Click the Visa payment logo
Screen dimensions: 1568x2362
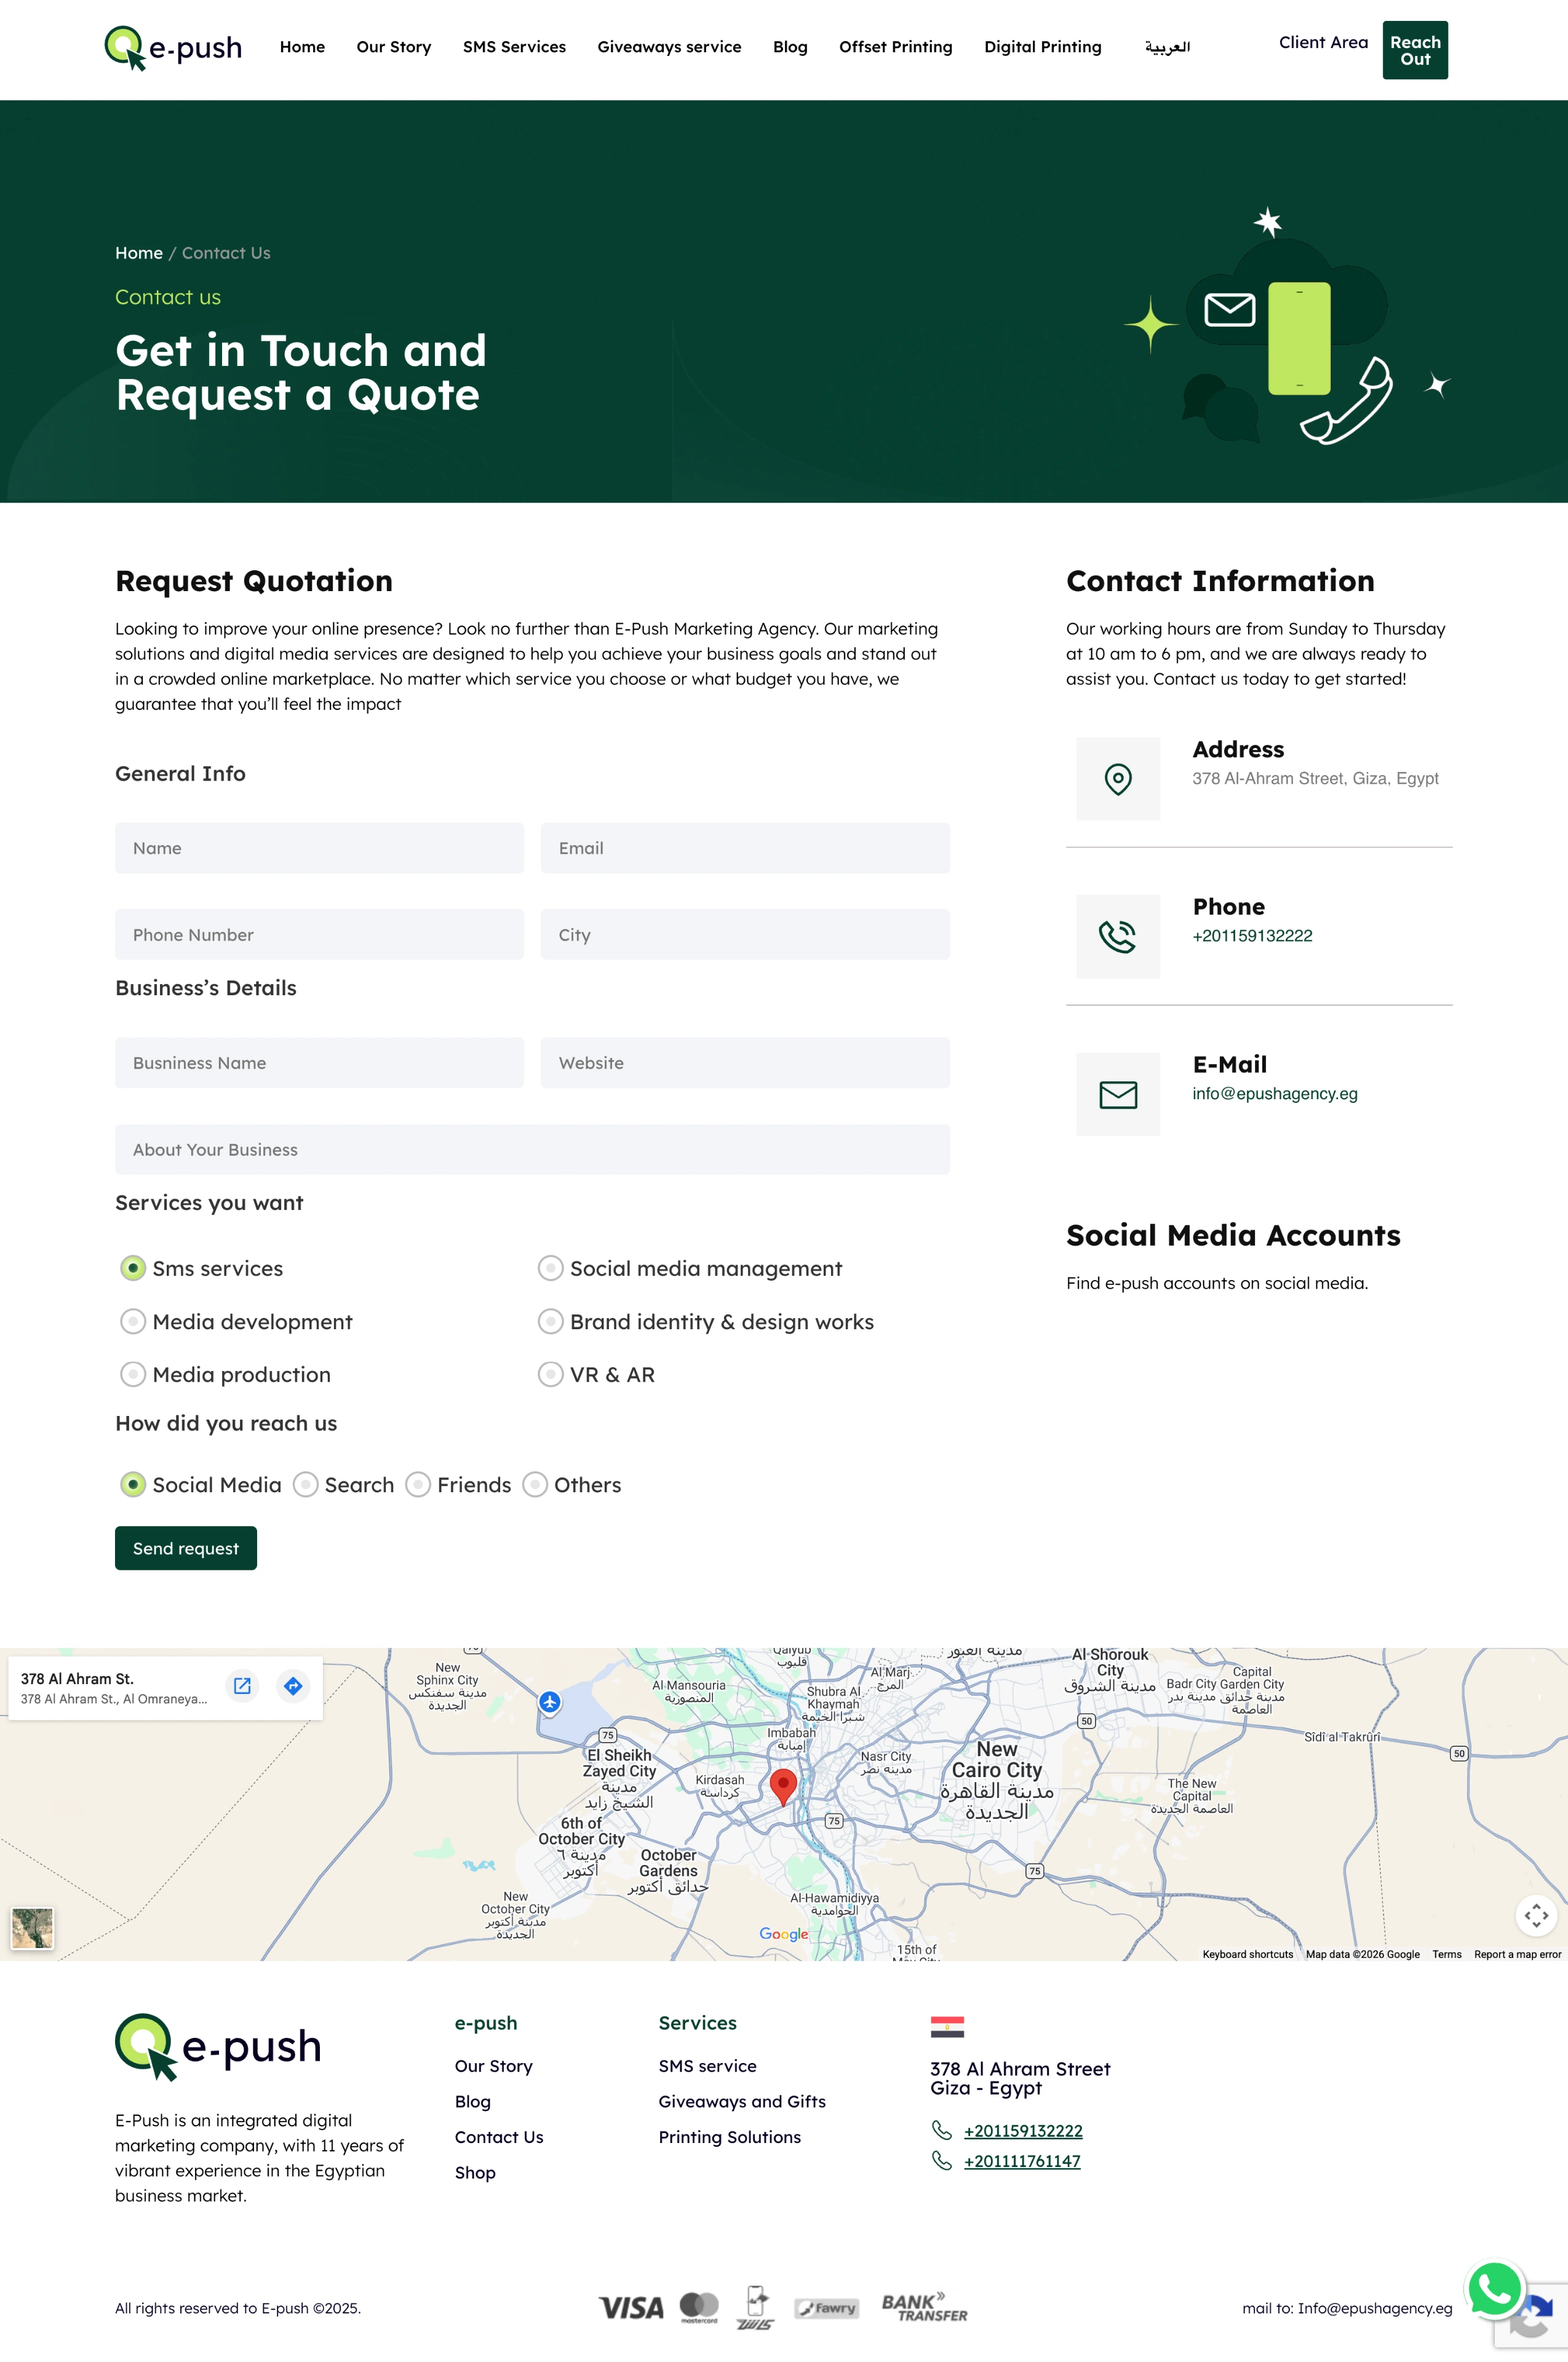tap(631, 2308)
